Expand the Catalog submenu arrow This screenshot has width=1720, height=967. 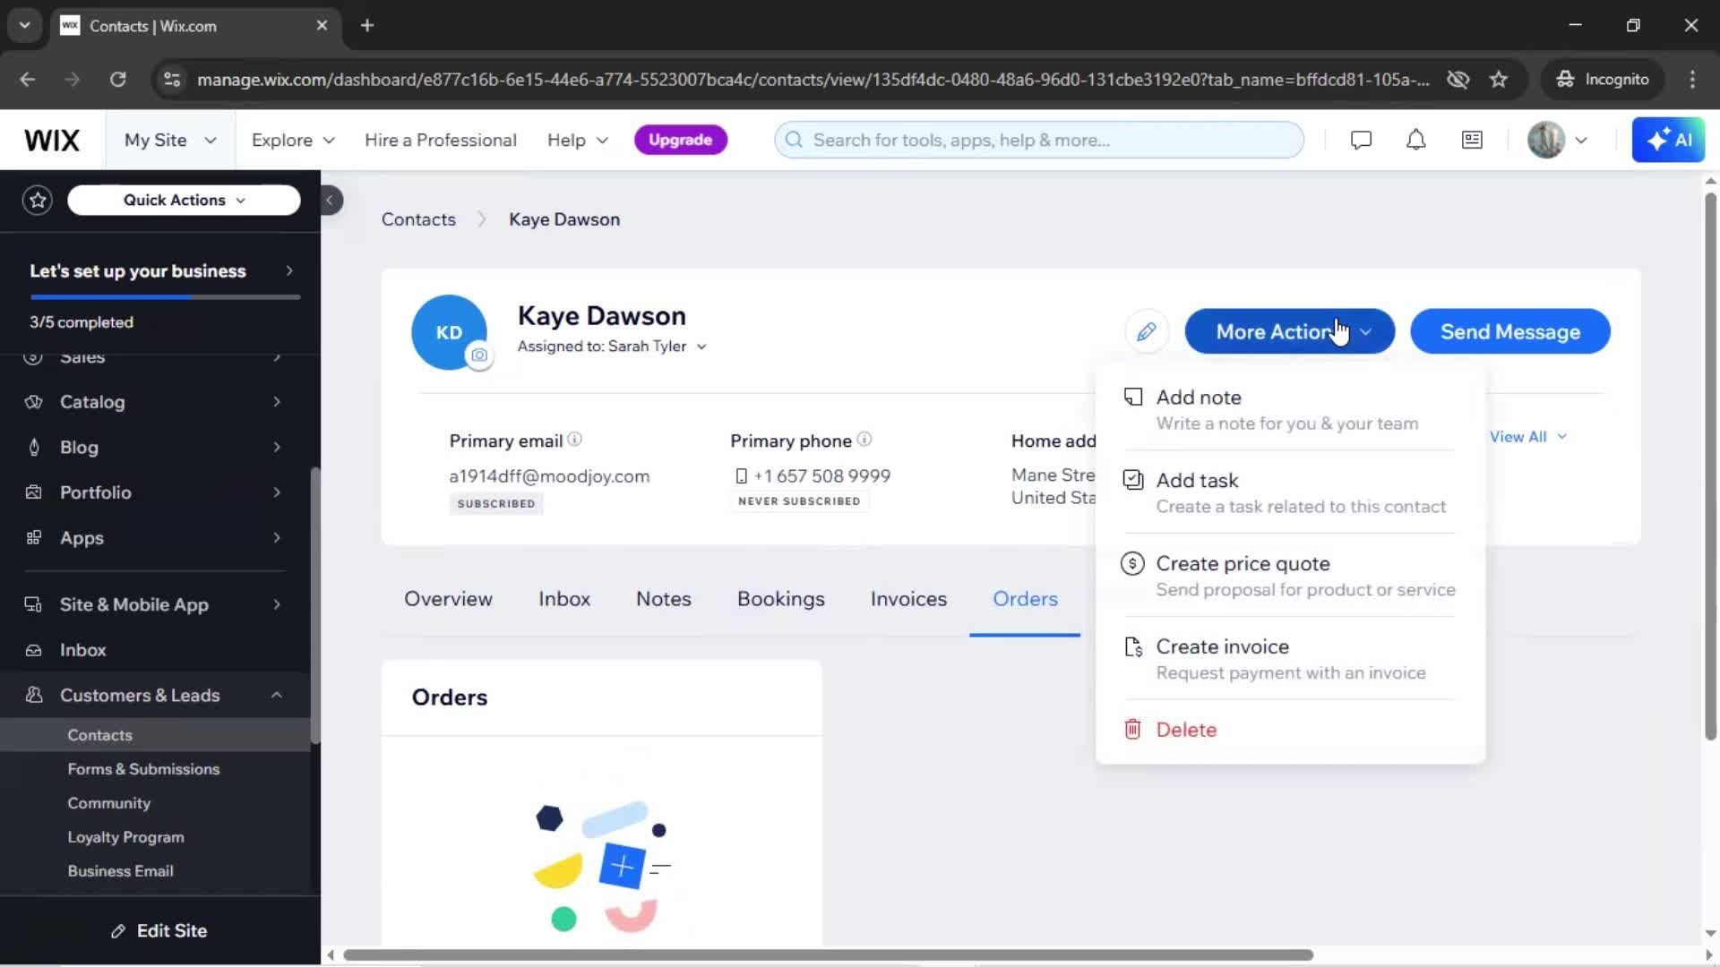pos(277,402)
